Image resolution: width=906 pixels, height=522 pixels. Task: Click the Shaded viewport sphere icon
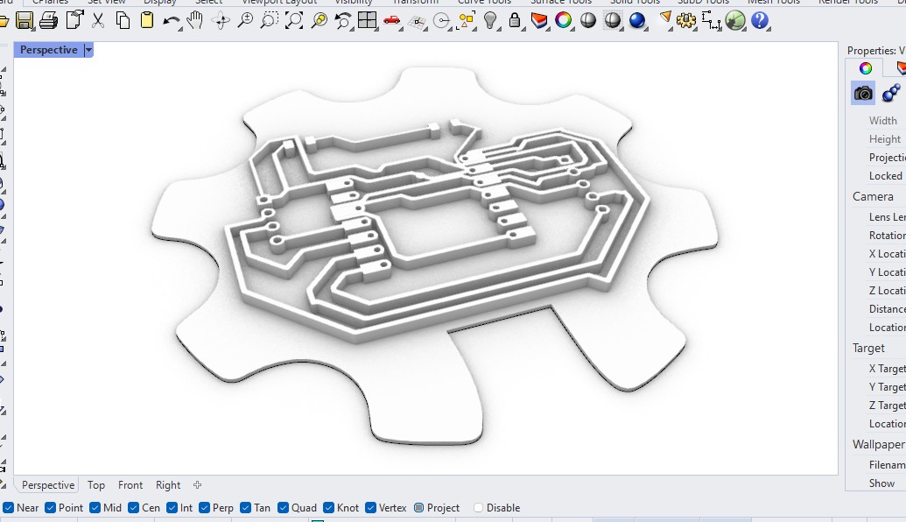(x=587, y=21)
